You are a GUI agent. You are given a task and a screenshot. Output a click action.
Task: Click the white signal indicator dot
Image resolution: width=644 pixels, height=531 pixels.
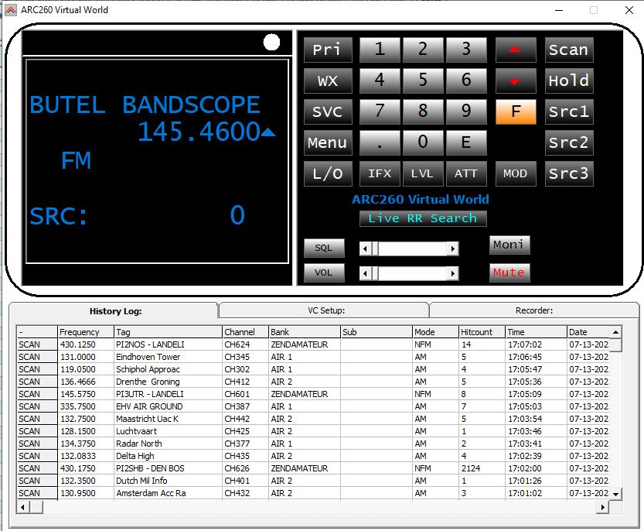271,42
